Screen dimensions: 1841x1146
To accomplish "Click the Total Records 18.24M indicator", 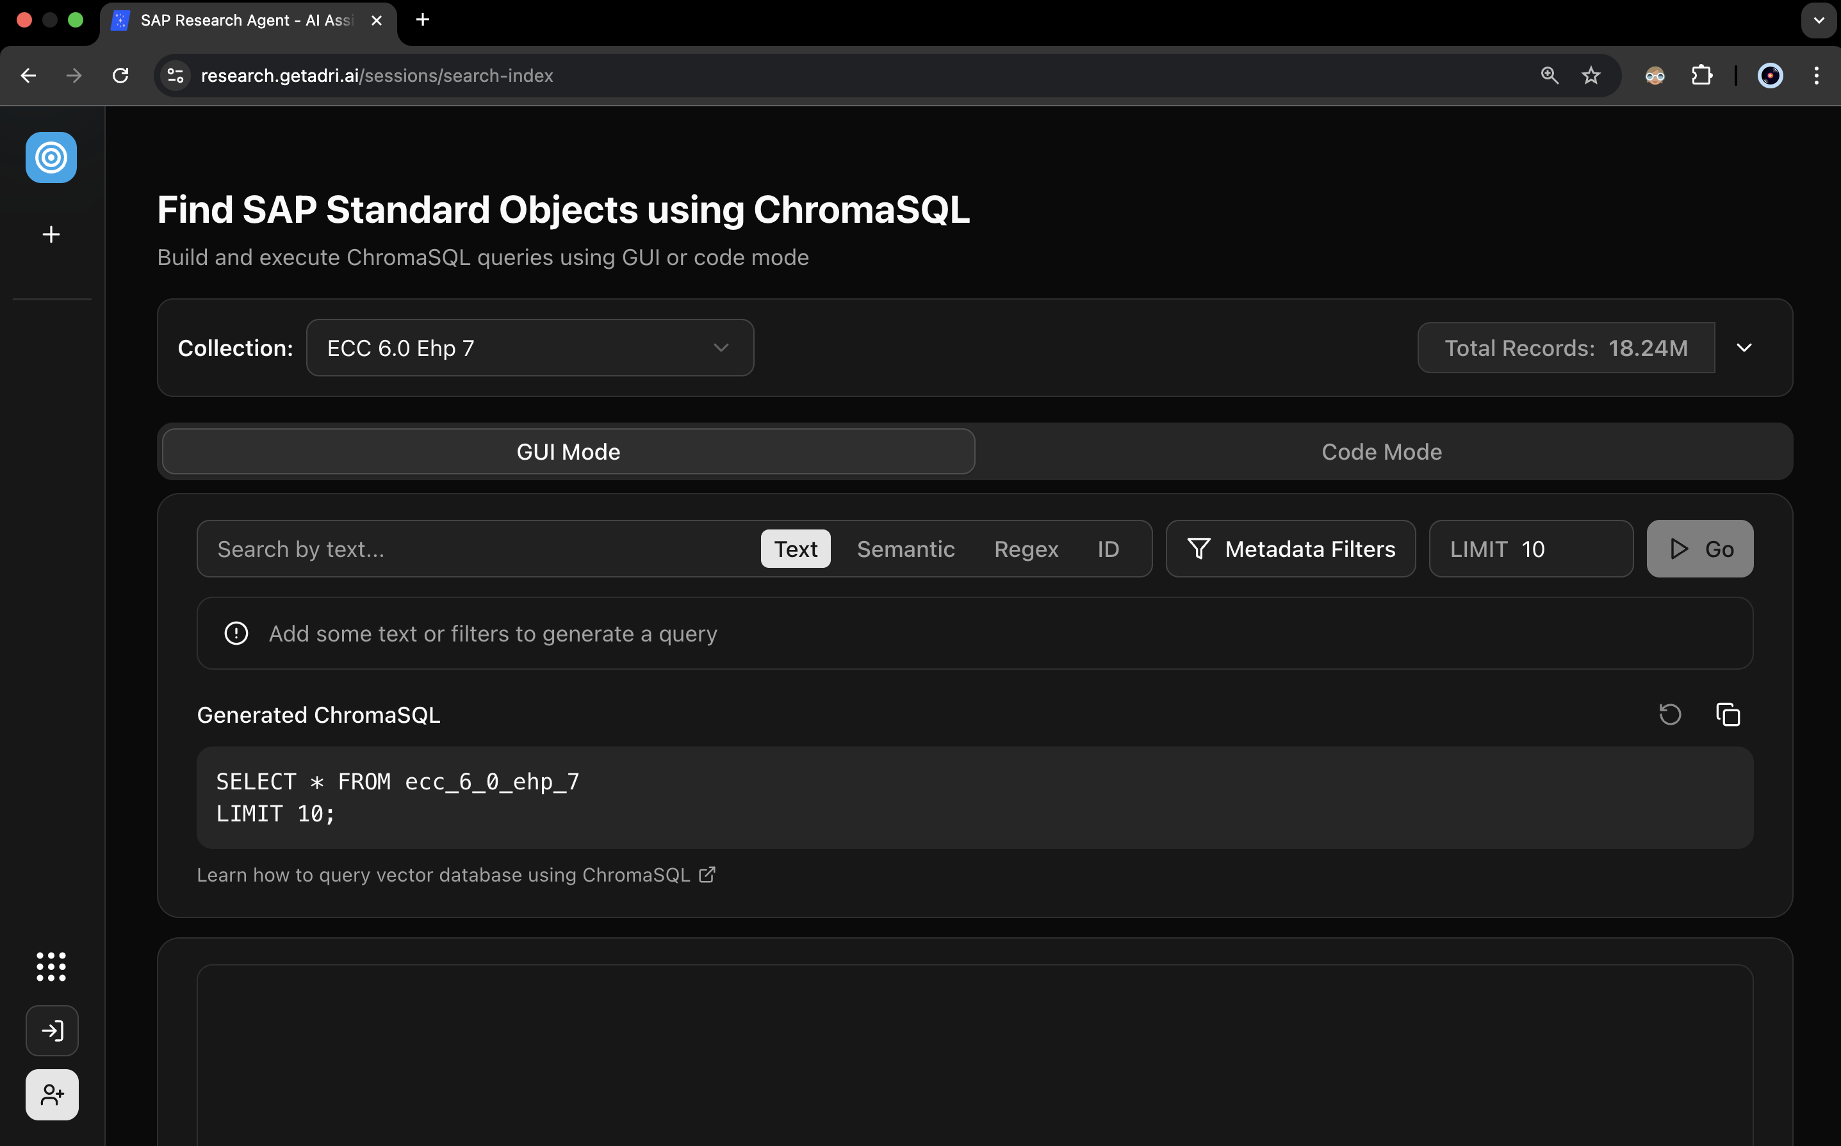I will (1566, 347).
